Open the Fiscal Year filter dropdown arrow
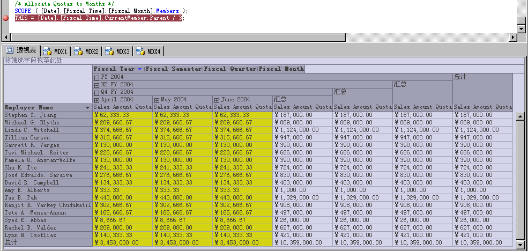Image resolution: width=528 pixels, height=251 pixels. (x=140, y=69)
